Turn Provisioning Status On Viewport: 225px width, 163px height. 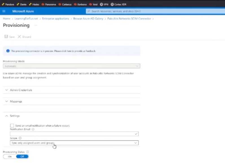[x=10, y=157]
